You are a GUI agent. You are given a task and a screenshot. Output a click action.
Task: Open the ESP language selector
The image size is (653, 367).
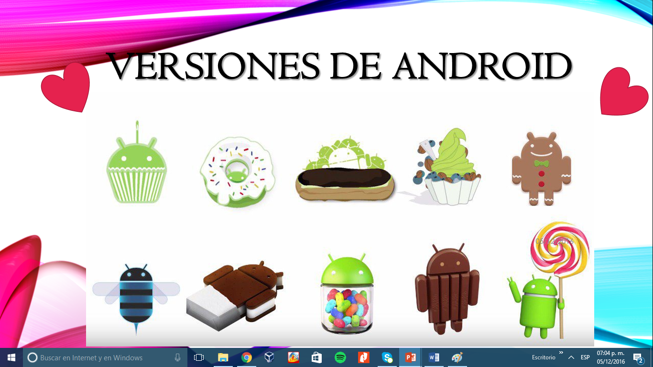[585, 357]
